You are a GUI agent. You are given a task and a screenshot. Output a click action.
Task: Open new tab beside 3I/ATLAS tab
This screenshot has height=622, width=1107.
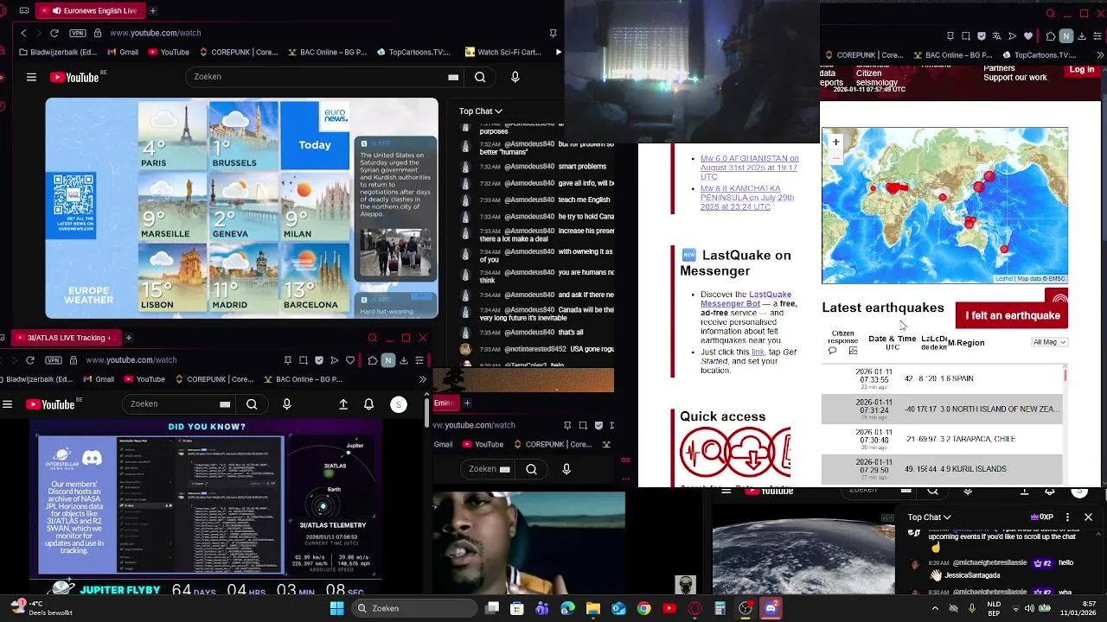click(x=128, y=338)
